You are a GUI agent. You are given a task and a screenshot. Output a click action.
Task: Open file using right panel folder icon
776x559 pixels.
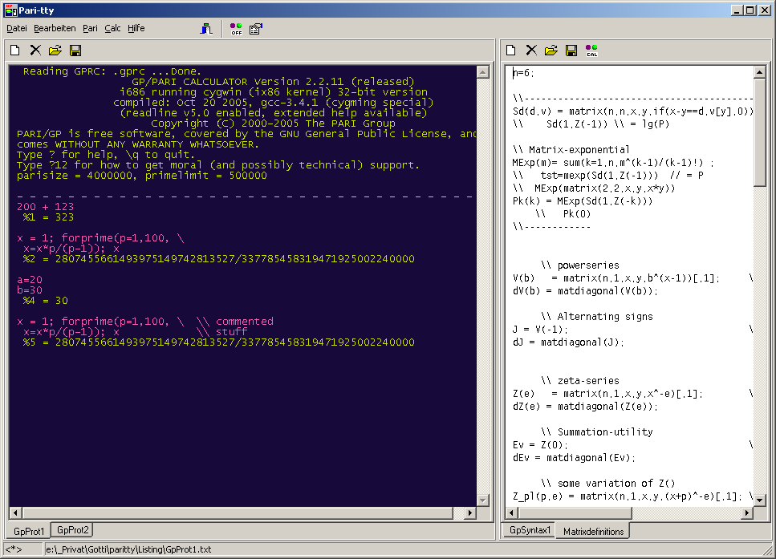(x=551, y=51)
